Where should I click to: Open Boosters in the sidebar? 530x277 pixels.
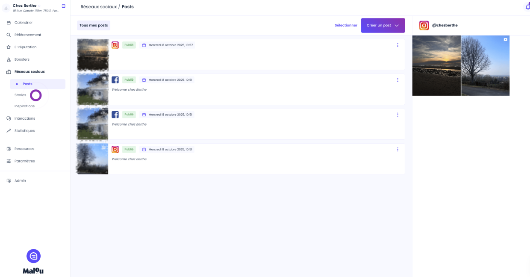(22, 59)
